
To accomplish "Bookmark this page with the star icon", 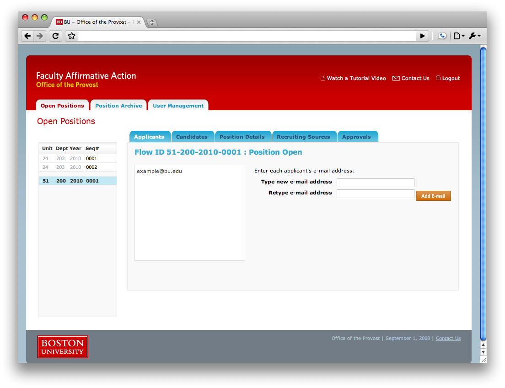I will (71, 36).
